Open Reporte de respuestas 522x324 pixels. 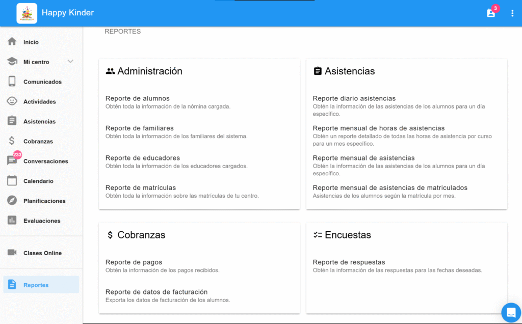click(349, 262)
